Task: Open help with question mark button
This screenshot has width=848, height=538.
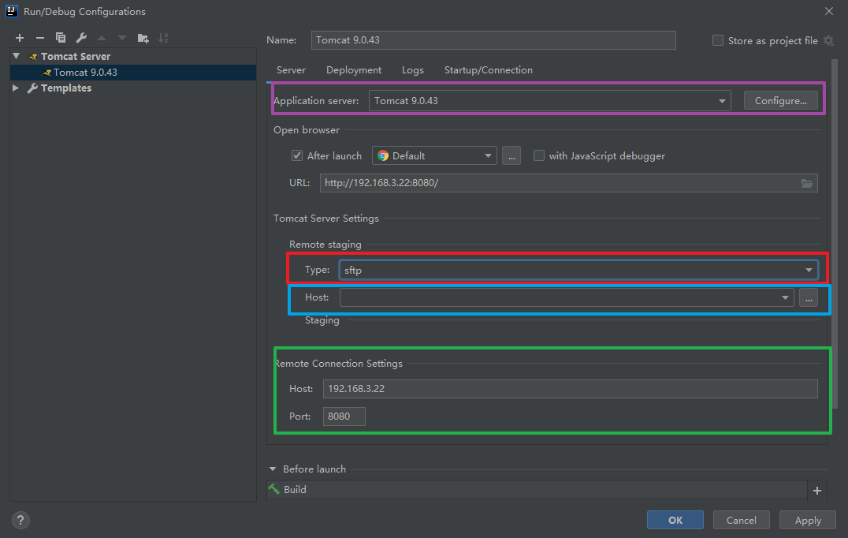Action: [20, 520]
